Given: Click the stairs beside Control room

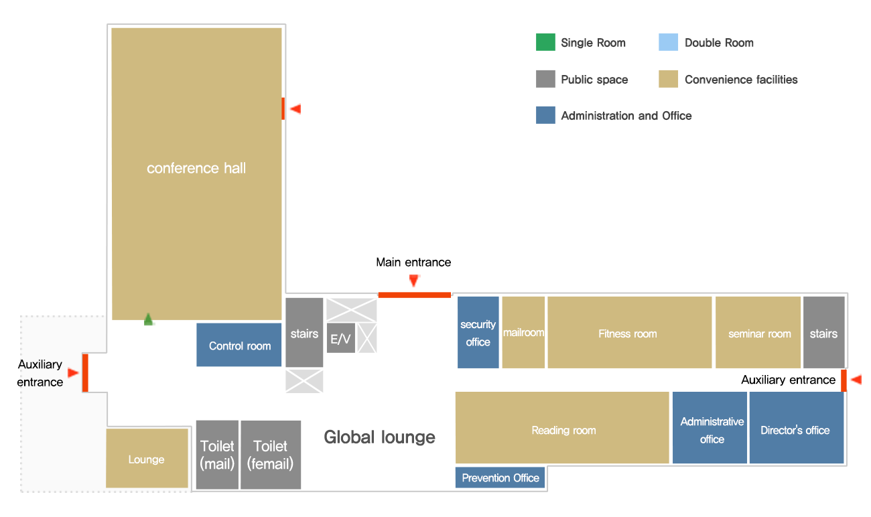Looking at the screenshot, I should 304,332.
